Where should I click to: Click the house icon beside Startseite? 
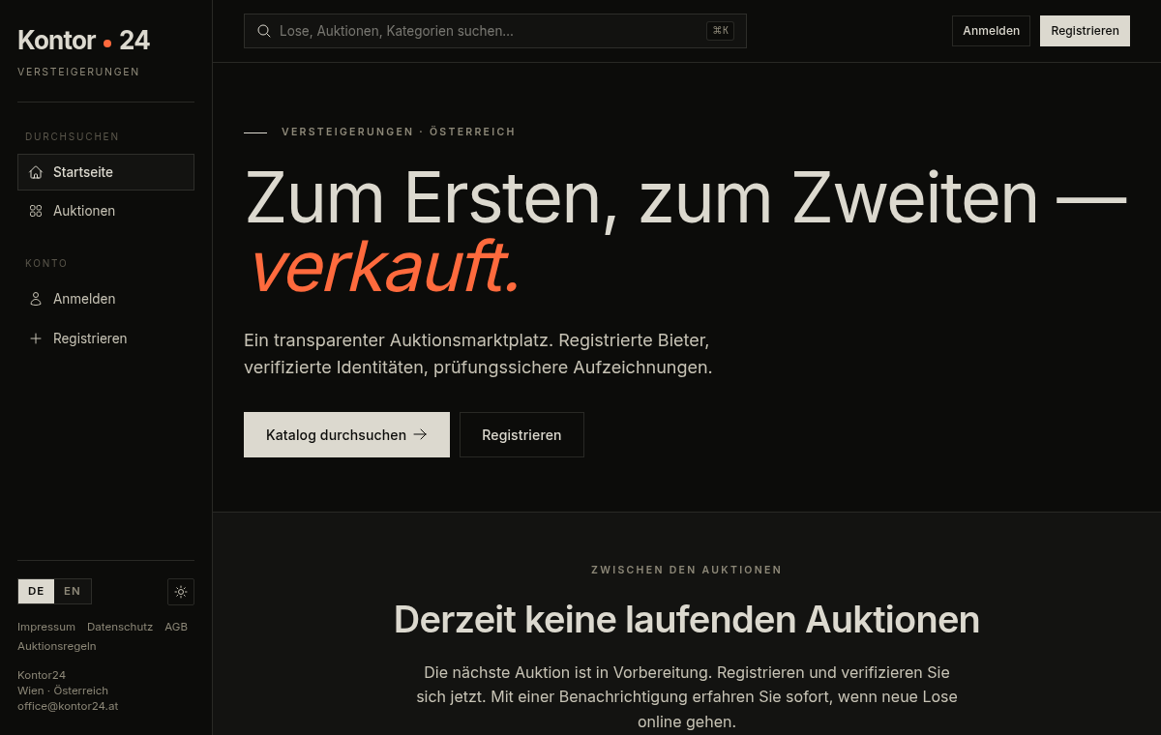[36, 172]
